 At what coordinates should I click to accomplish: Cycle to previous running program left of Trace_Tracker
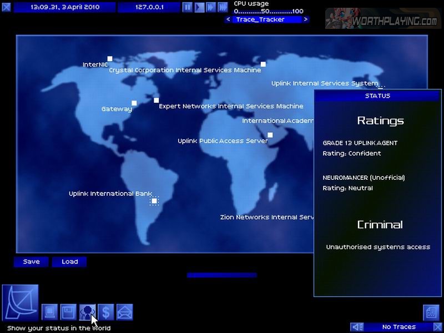[228, 19]
